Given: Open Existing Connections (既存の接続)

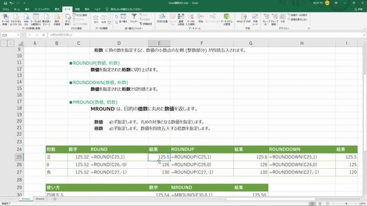Looking at the screenshot, I should 57,19.
